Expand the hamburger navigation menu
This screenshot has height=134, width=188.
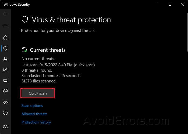pos(5,25)
